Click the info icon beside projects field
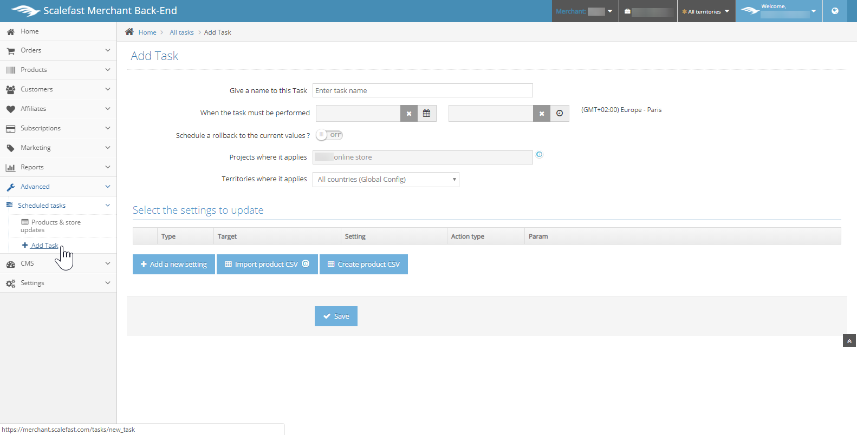The image size is (857, 435). [x=539, y=155]
